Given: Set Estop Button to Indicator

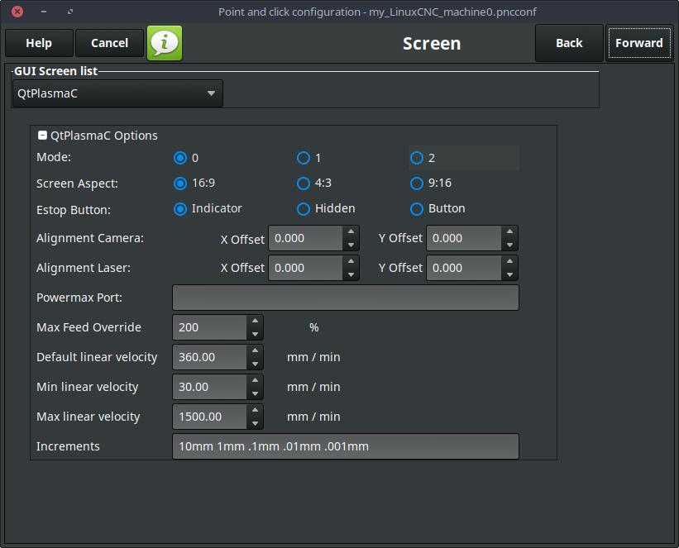Looking at the screenshot, I should (180, 209).
